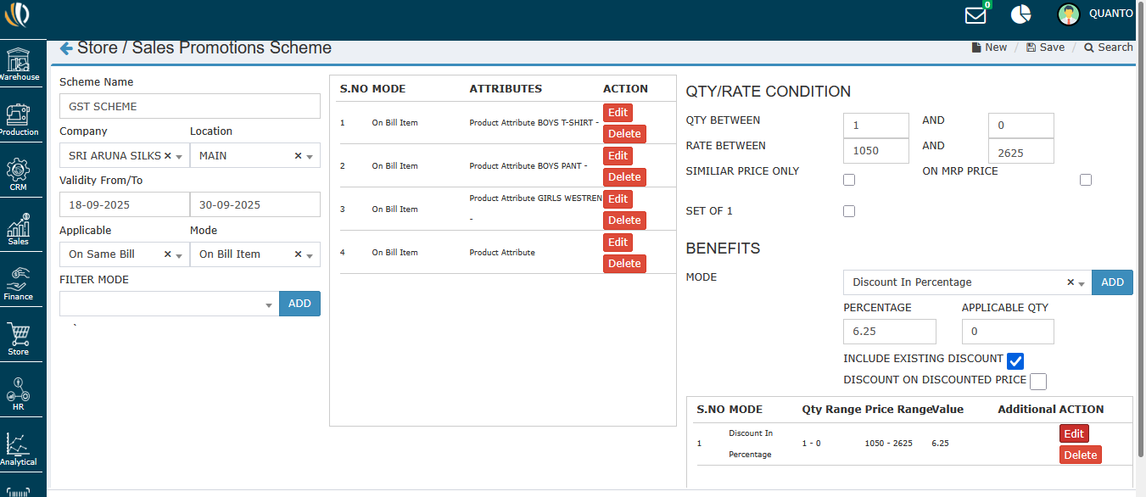This screenshot has width=1146, height=497.
Task: Open the Finance sidebar icon
Action: pyautogui.click(x=19, y=284)
